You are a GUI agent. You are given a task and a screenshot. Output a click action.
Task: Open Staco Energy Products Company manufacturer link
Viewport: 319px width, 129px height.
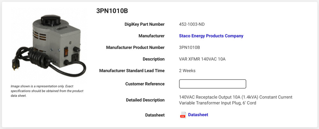211,36
